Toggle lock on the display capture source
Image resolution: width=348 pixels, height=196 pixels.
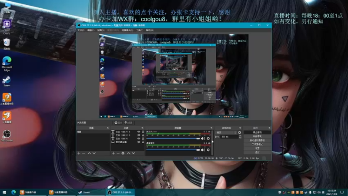[143, 142]
